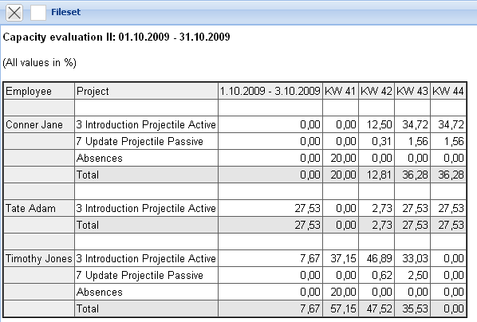
Task: Select the Tate Adam employee cell
Action: [39, 208]
